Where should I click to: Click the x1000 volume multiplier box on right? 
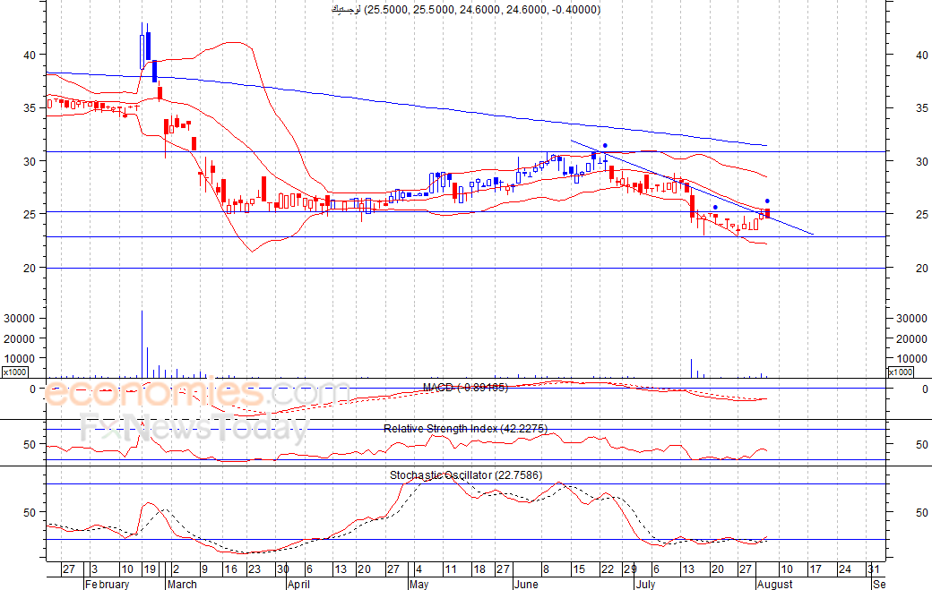pos(901,372)
